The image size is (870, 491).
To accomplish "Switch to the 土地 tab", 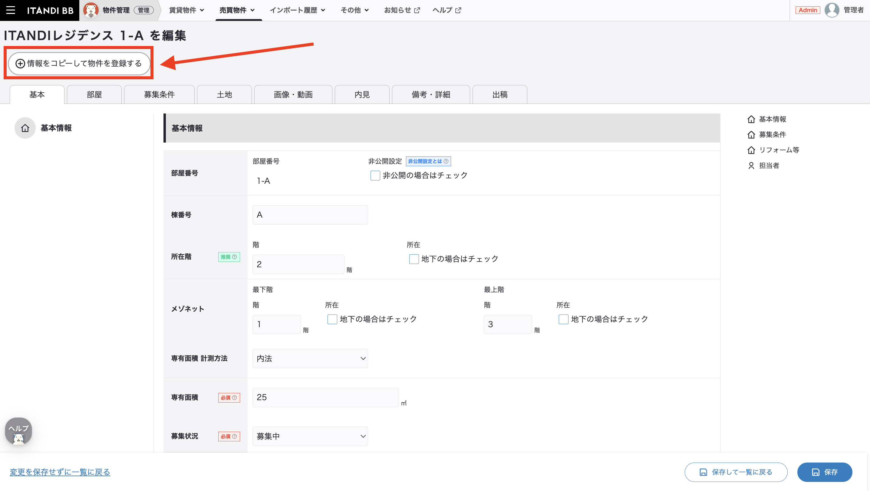I will click(x=224, y=94).
